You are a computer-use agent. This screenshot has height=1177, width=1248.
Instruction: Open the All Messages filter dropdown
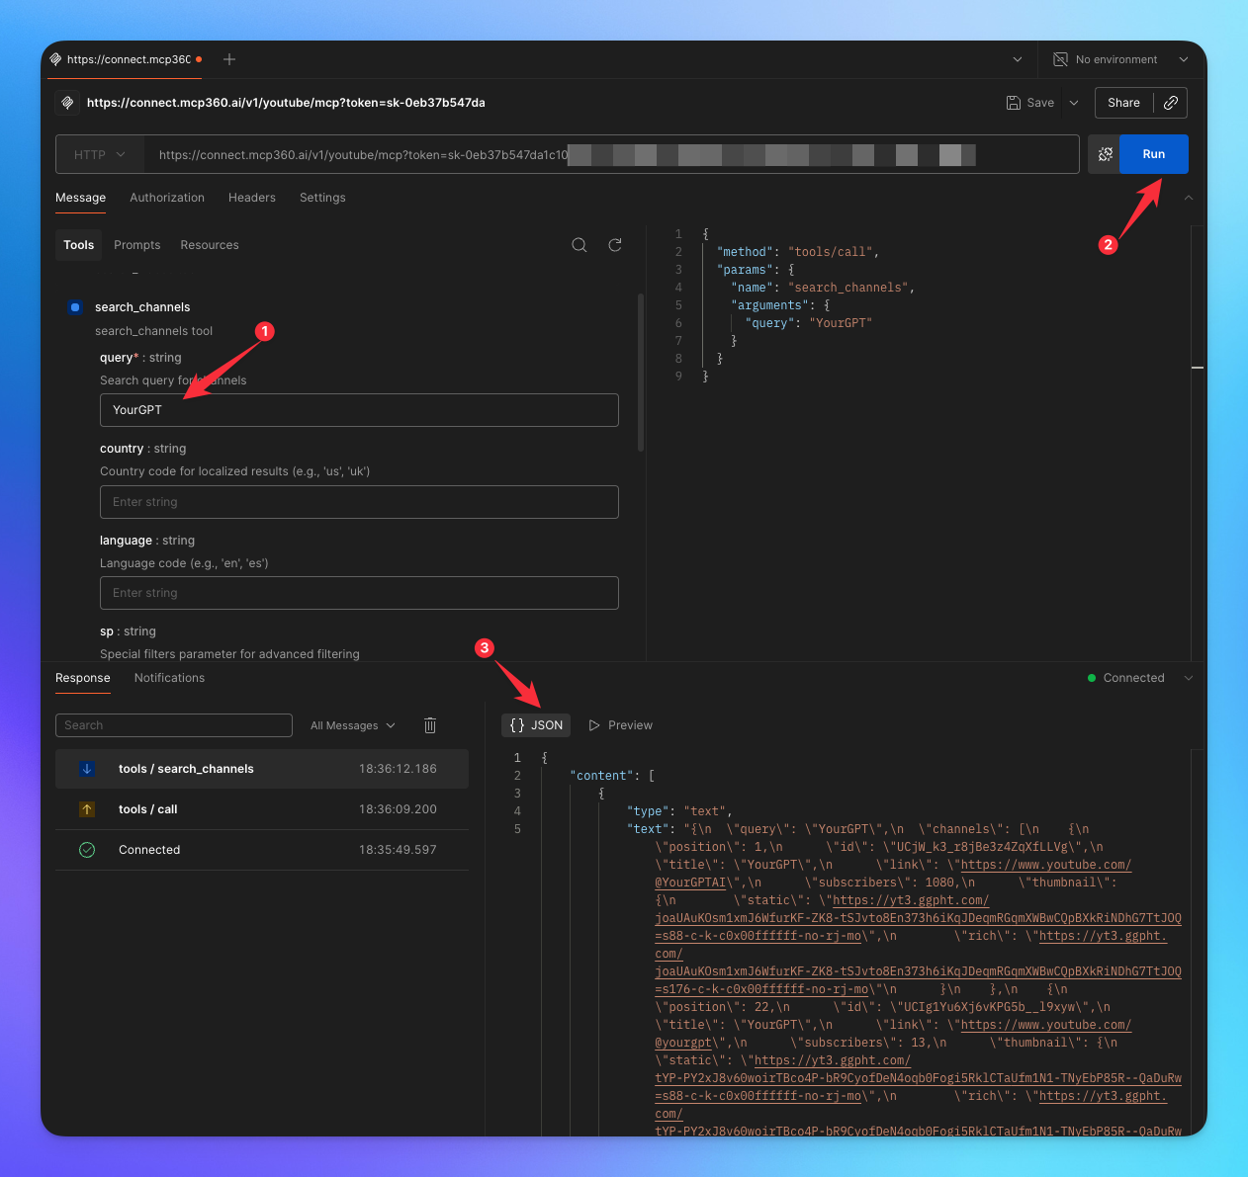click(x=352, y=724)
